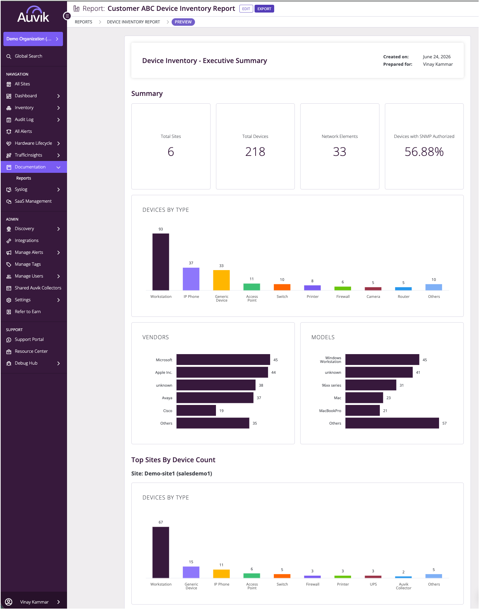Image resolution: width=480 pixels, height=612 pixels.
Task: Click the Global Search magnifier icon
Action: point(9,56)
